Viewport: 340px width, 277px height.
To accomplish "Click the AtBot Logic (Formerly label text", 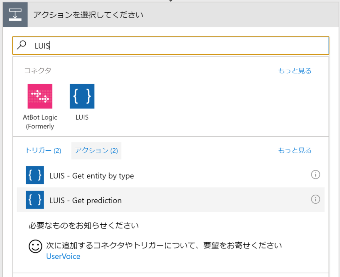I will tap(40, 121).
